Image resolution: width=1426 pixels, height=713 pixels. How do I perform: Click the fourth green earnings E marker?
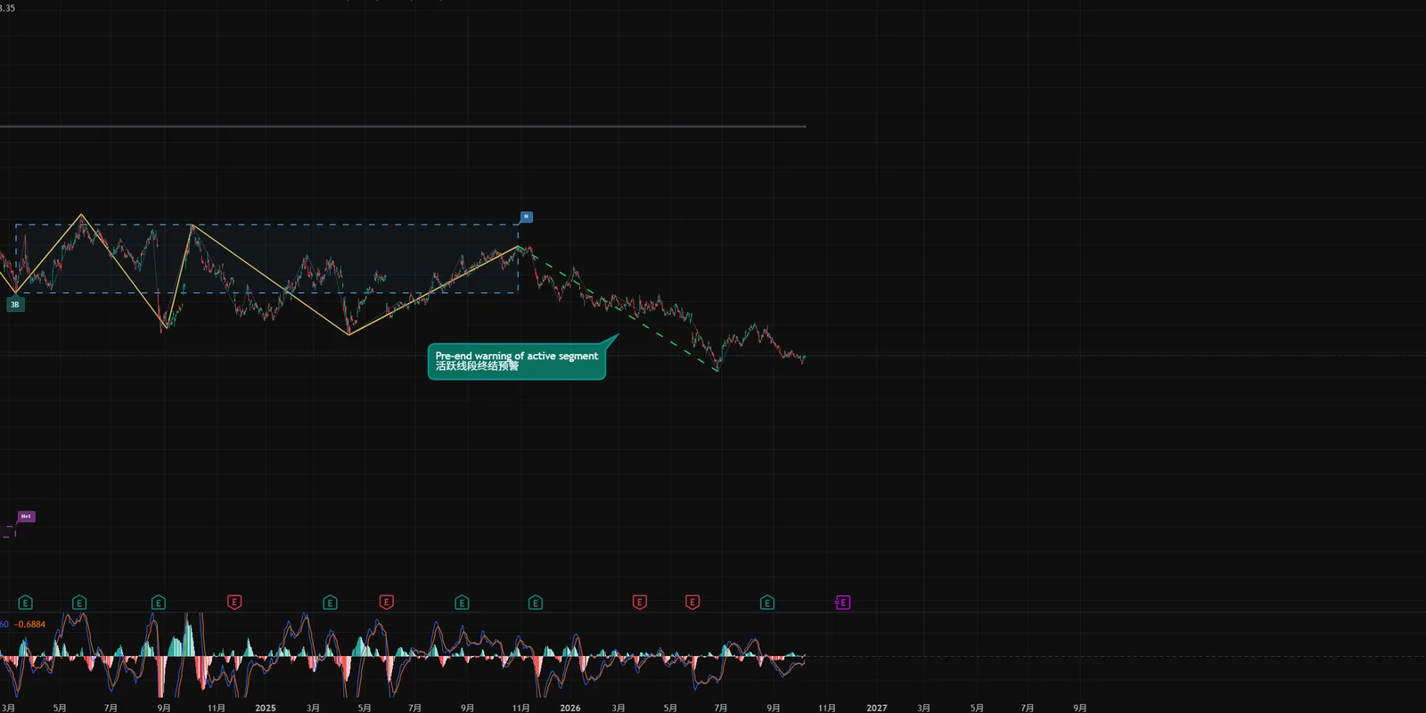tap(330, 602)
